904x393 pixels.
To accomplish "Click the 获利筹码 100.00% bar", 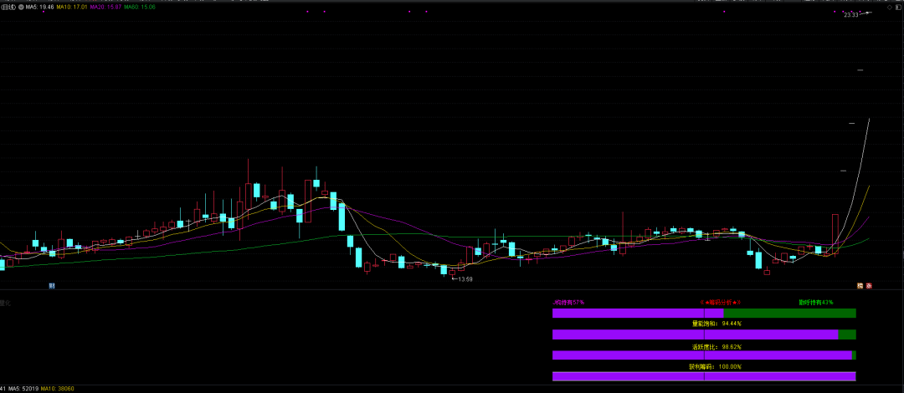I will [x=704, y=376].
